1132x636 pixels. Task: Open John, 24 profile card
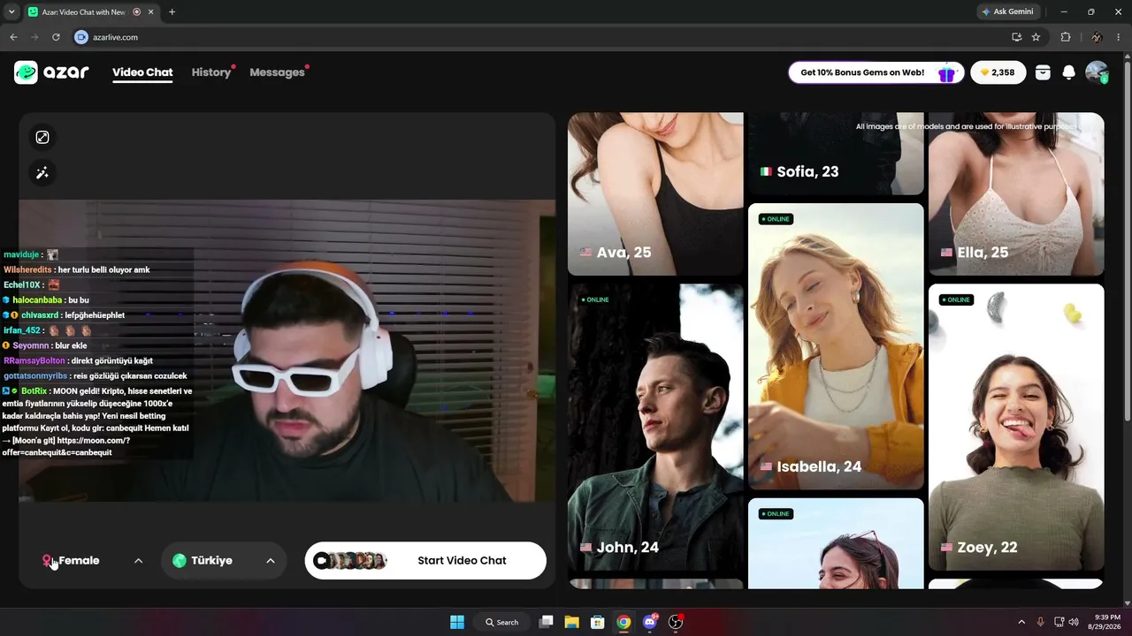point(655,428)
